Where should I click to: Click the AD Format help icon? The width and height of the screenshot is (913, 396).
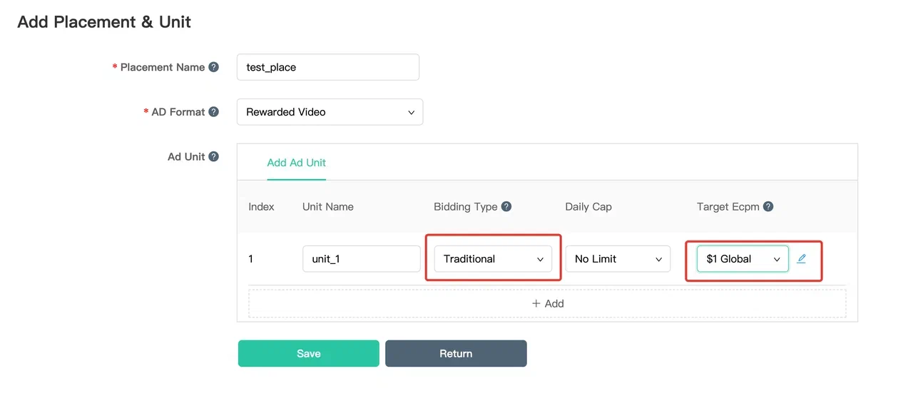pyautogui.click(x=214, y=112)
